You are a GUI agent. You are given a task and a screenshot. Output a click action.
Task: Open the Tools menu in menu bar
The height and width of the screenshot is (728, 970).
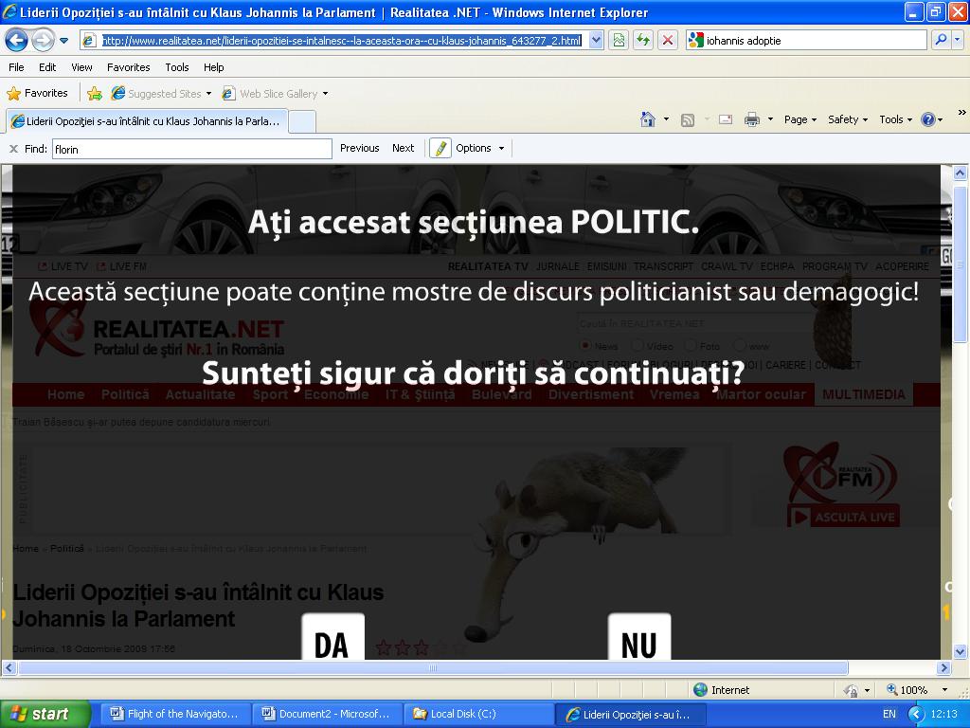point(177,67)
